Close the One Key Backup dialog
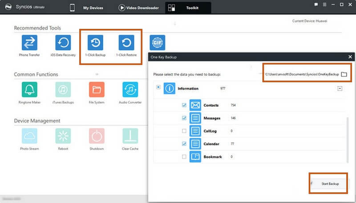The height and width of the screenshot is (203, 356). 350,57
